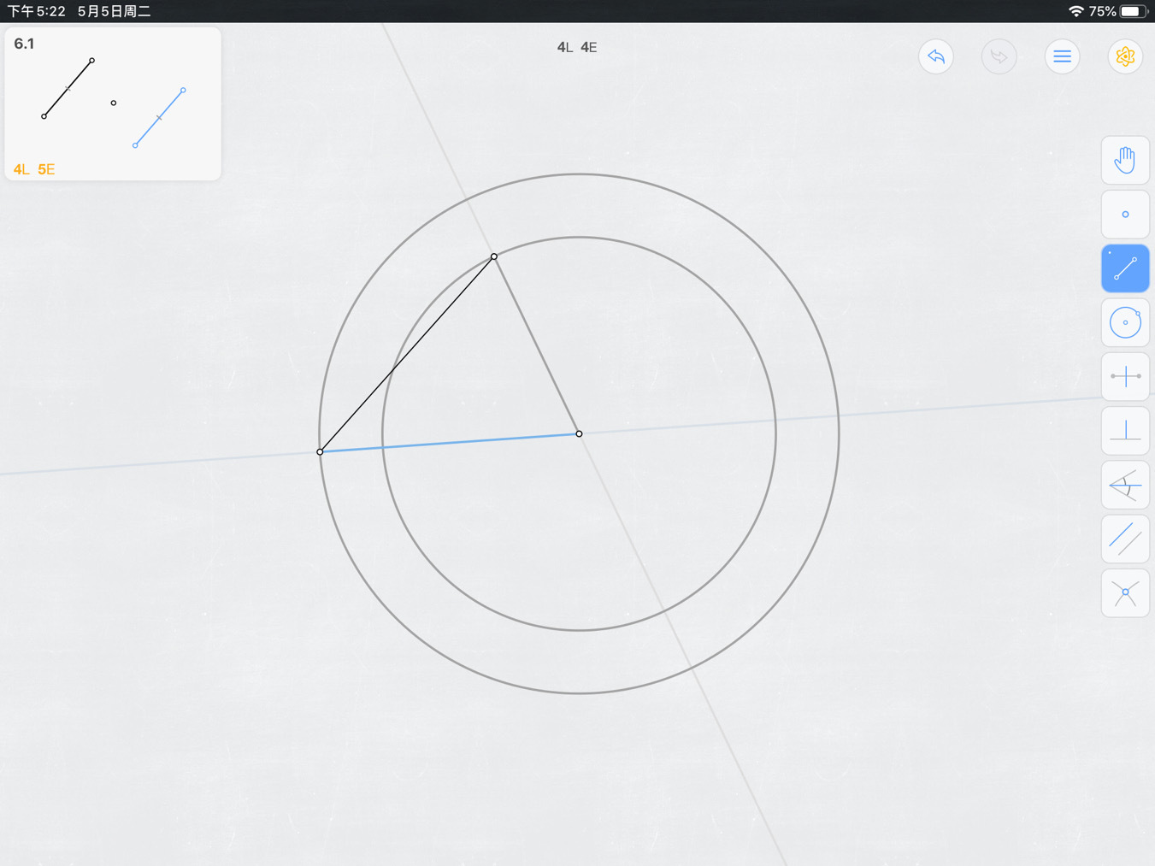The width and height of the screenshot is (1155, 866).
Task: Select the Perpendicular line tool
Action: (1125, 430)
